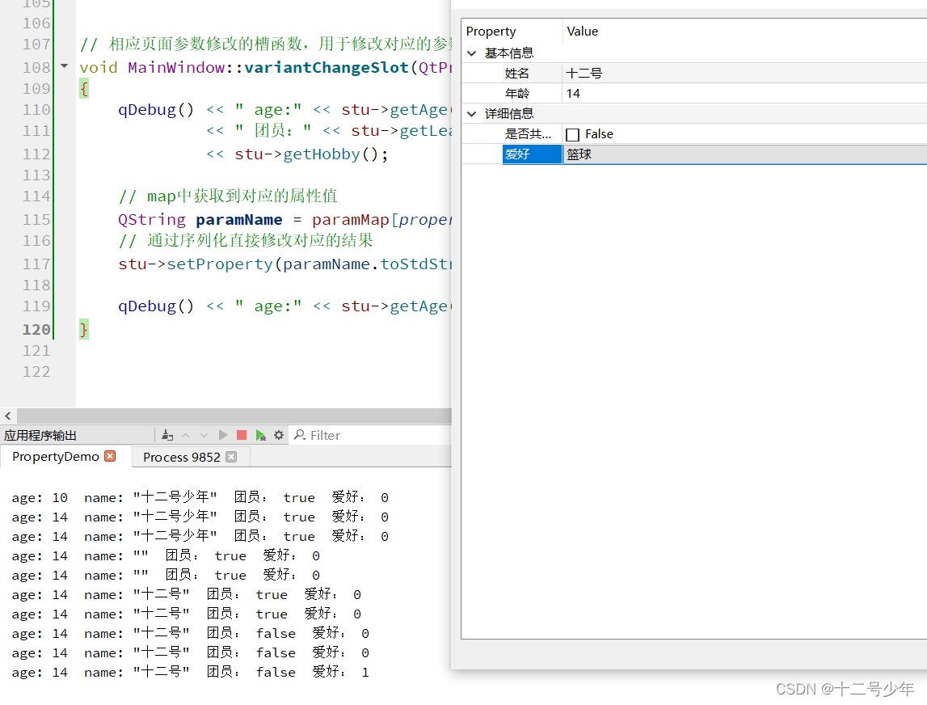
Task: Collapse the 详细信息 property section
Action: pos(471,113)
